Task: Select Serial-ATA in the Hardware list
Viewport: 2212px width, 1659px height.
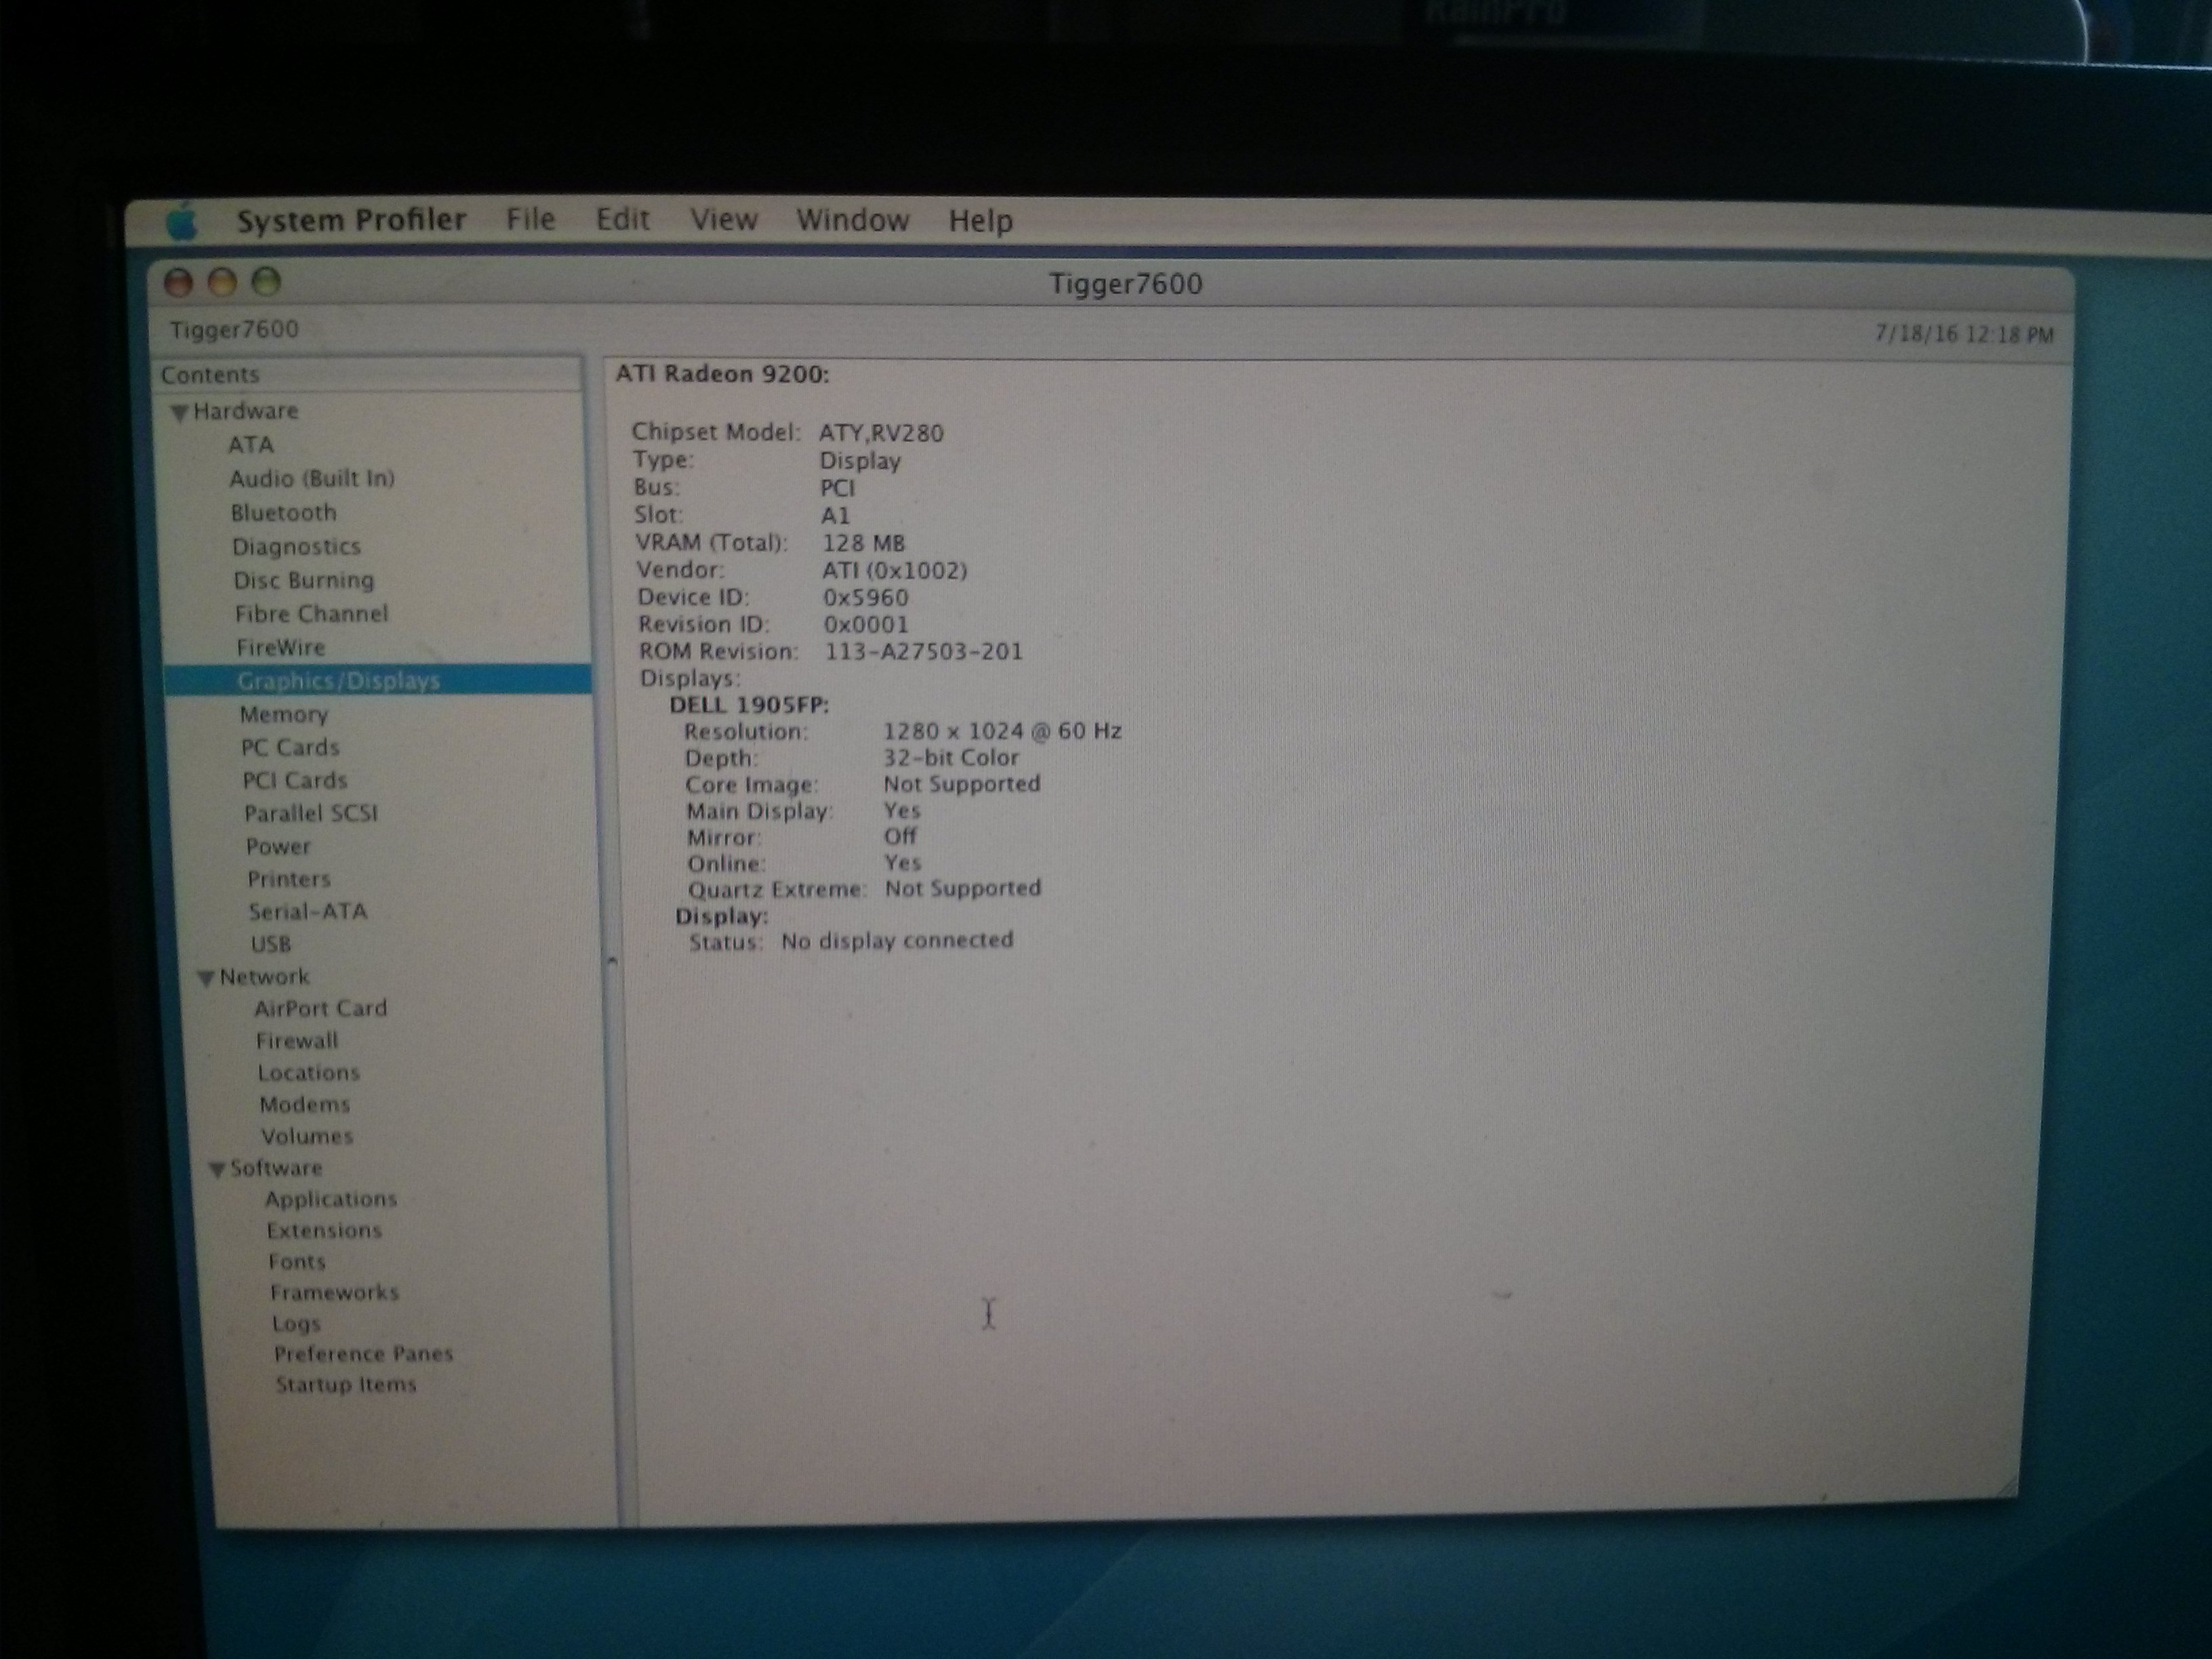Action: click(308, 912)
